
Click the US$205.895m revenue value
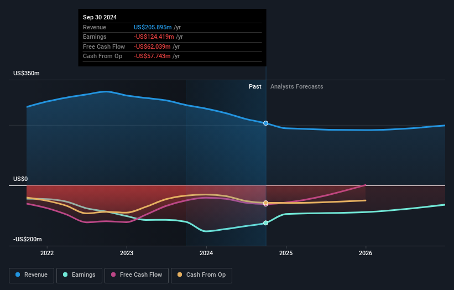pyautogui.click(x=153, y=27)
